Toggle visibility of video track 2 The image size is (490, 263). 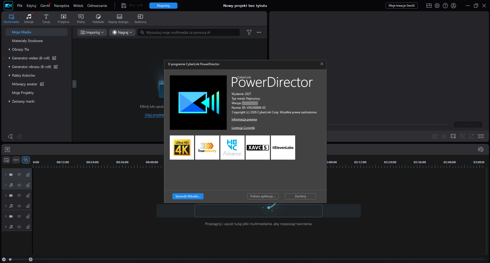point(19,196)
